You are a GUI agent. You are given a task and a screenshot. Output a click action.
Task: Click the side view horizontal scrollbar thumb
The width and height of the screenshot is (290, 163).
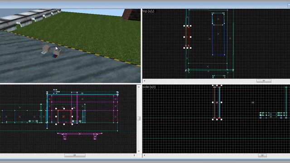click(x=262, y=155)
